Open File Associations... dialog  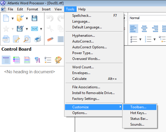click(x=94, y=87)
